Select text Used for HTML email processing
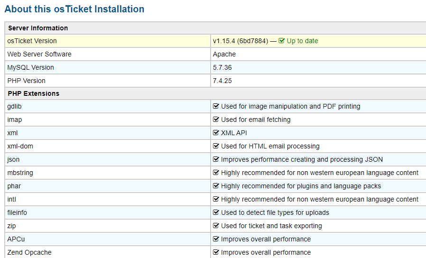The width and height of the screenshot is (426, 258). point(270,147)
